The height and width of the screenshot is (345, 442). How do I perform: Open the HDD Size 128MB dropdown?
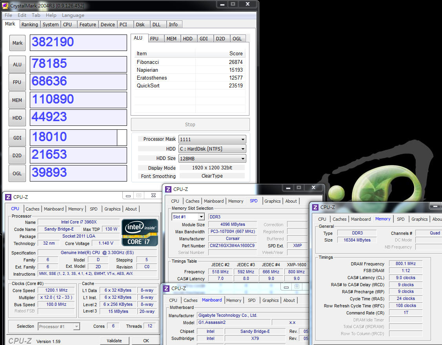(x=212, y=158)
